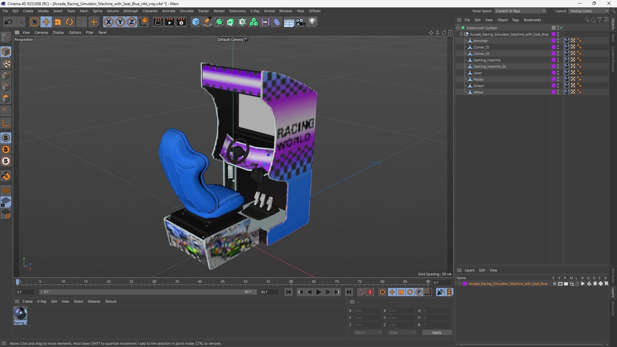Play the animation forward
Screen dimensions: 617x347
tap(319, 292)
